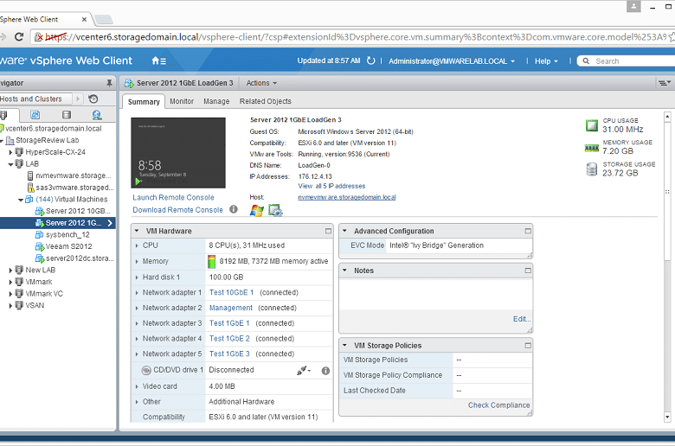This screenshot has height=446, width=675.
Task: Click the search magnifier icon
Action: click(586, 61)
